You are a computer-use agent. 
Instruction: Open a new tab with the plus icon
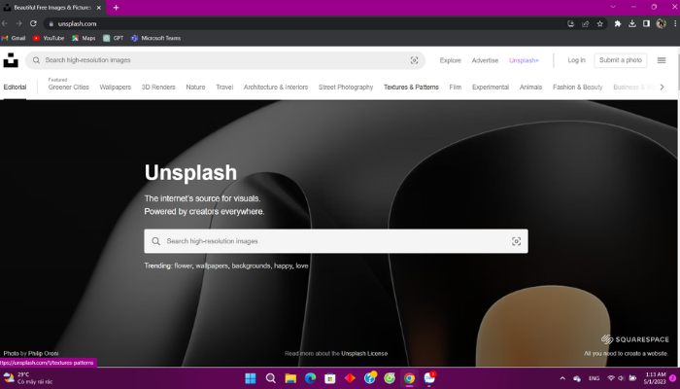(116, 8)
